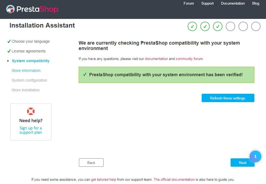The width and height of the screenshot is (266, 184).
Task: Go Back to the previous step
Action: click(91, 163)
